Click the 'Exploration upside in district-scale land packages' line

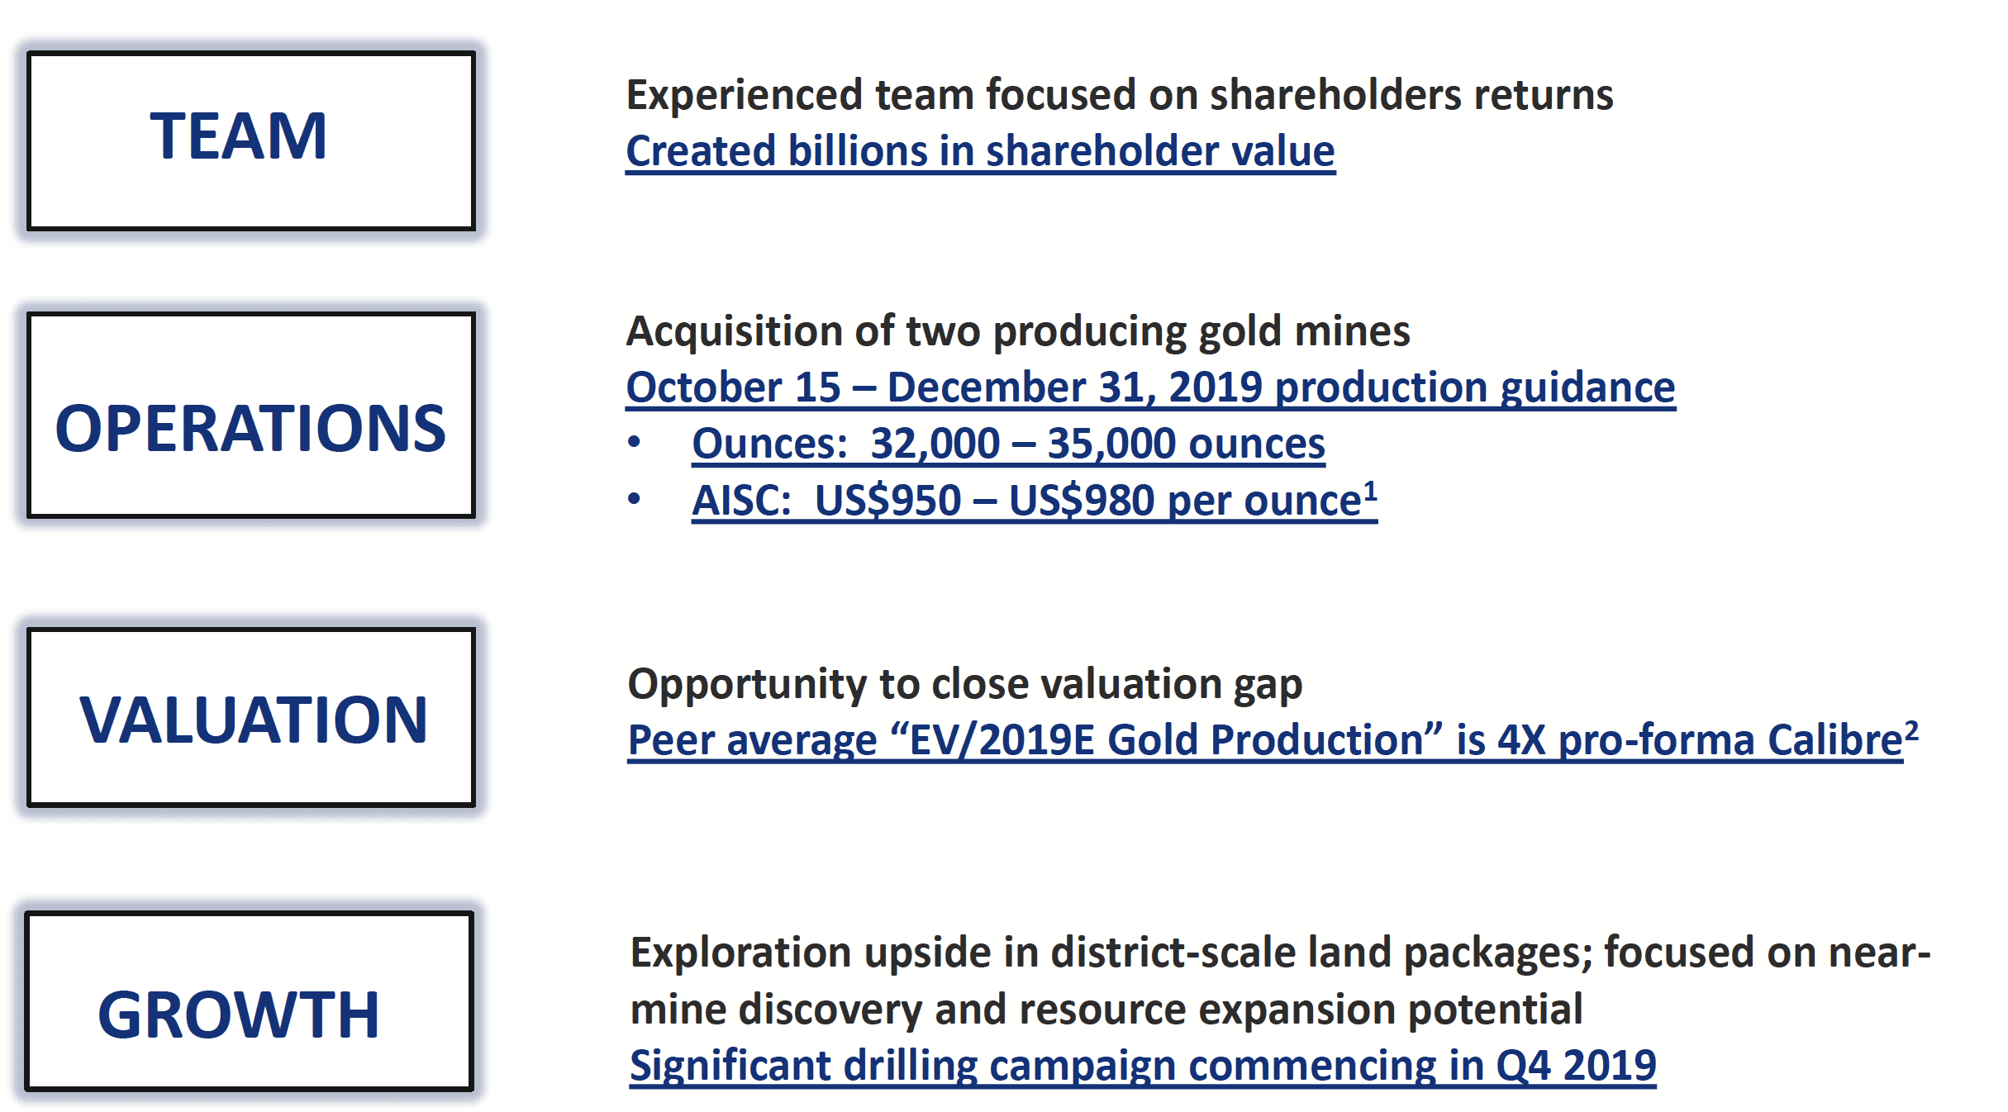[x=1280, y=953]
